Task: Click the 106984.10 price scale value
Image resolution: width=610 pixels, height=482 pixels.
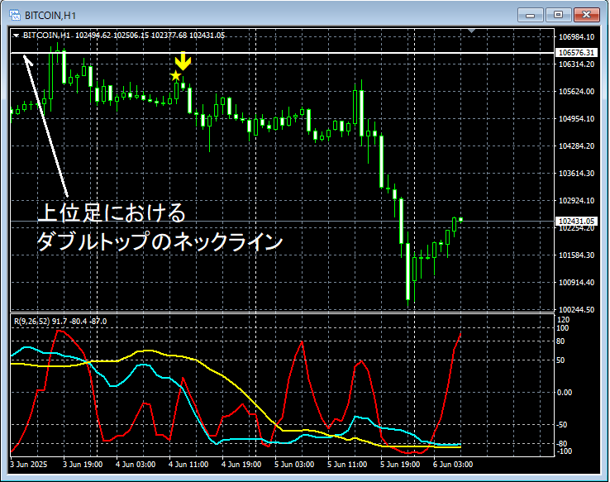Action: (576, 37)
